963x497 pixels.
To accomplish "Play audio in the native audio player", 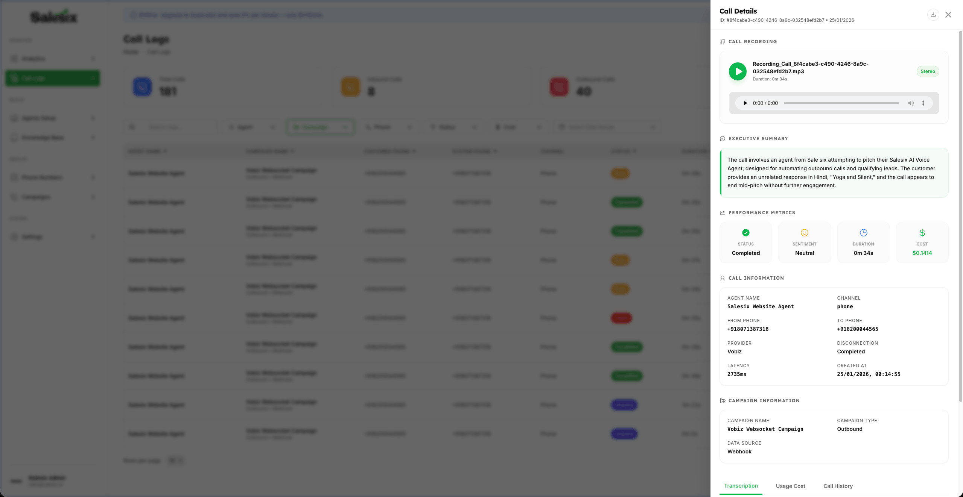I will pos(745,103).
